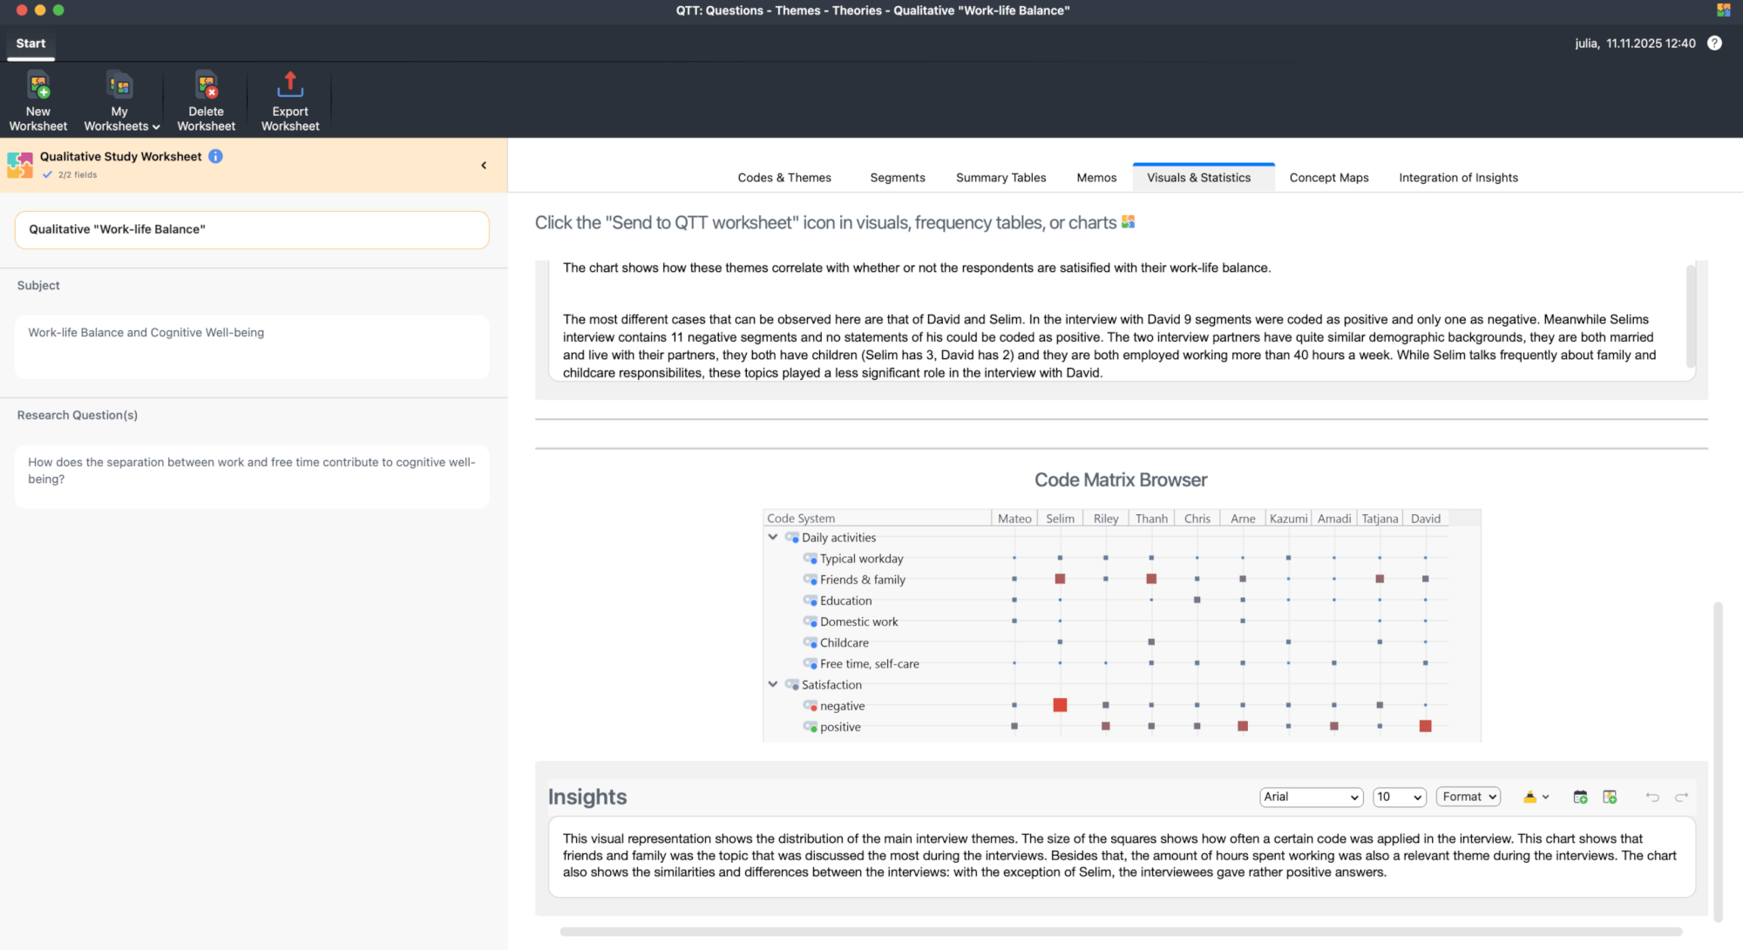Click into the Insights text area
This screenshot has width=1743, height=950.
1122,856
